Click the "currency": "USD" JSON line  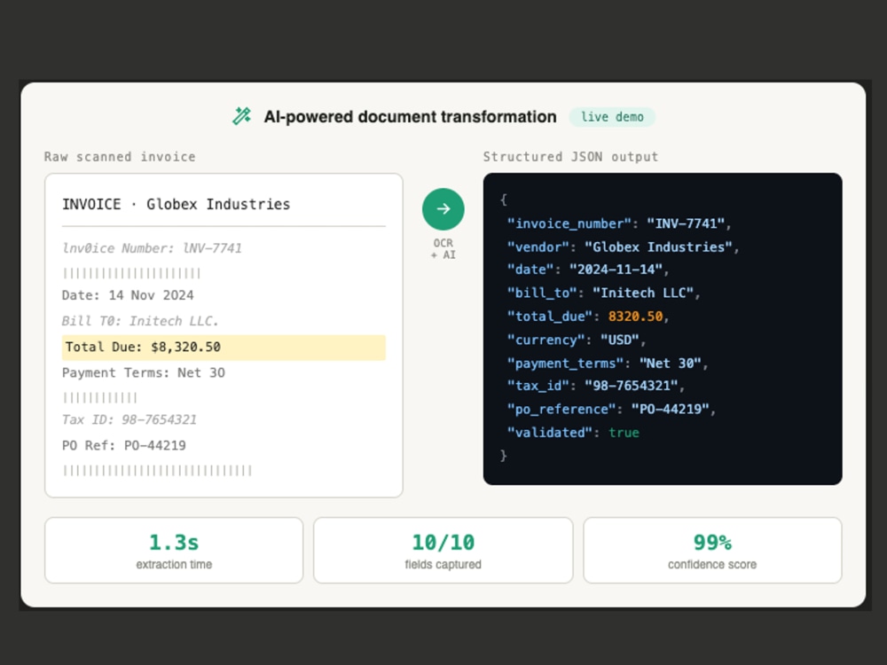coord(577,340)
